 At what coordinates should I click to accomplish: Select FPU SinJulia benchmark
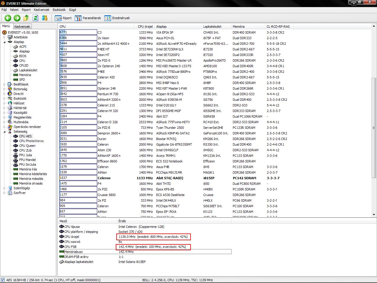point(25,164)
